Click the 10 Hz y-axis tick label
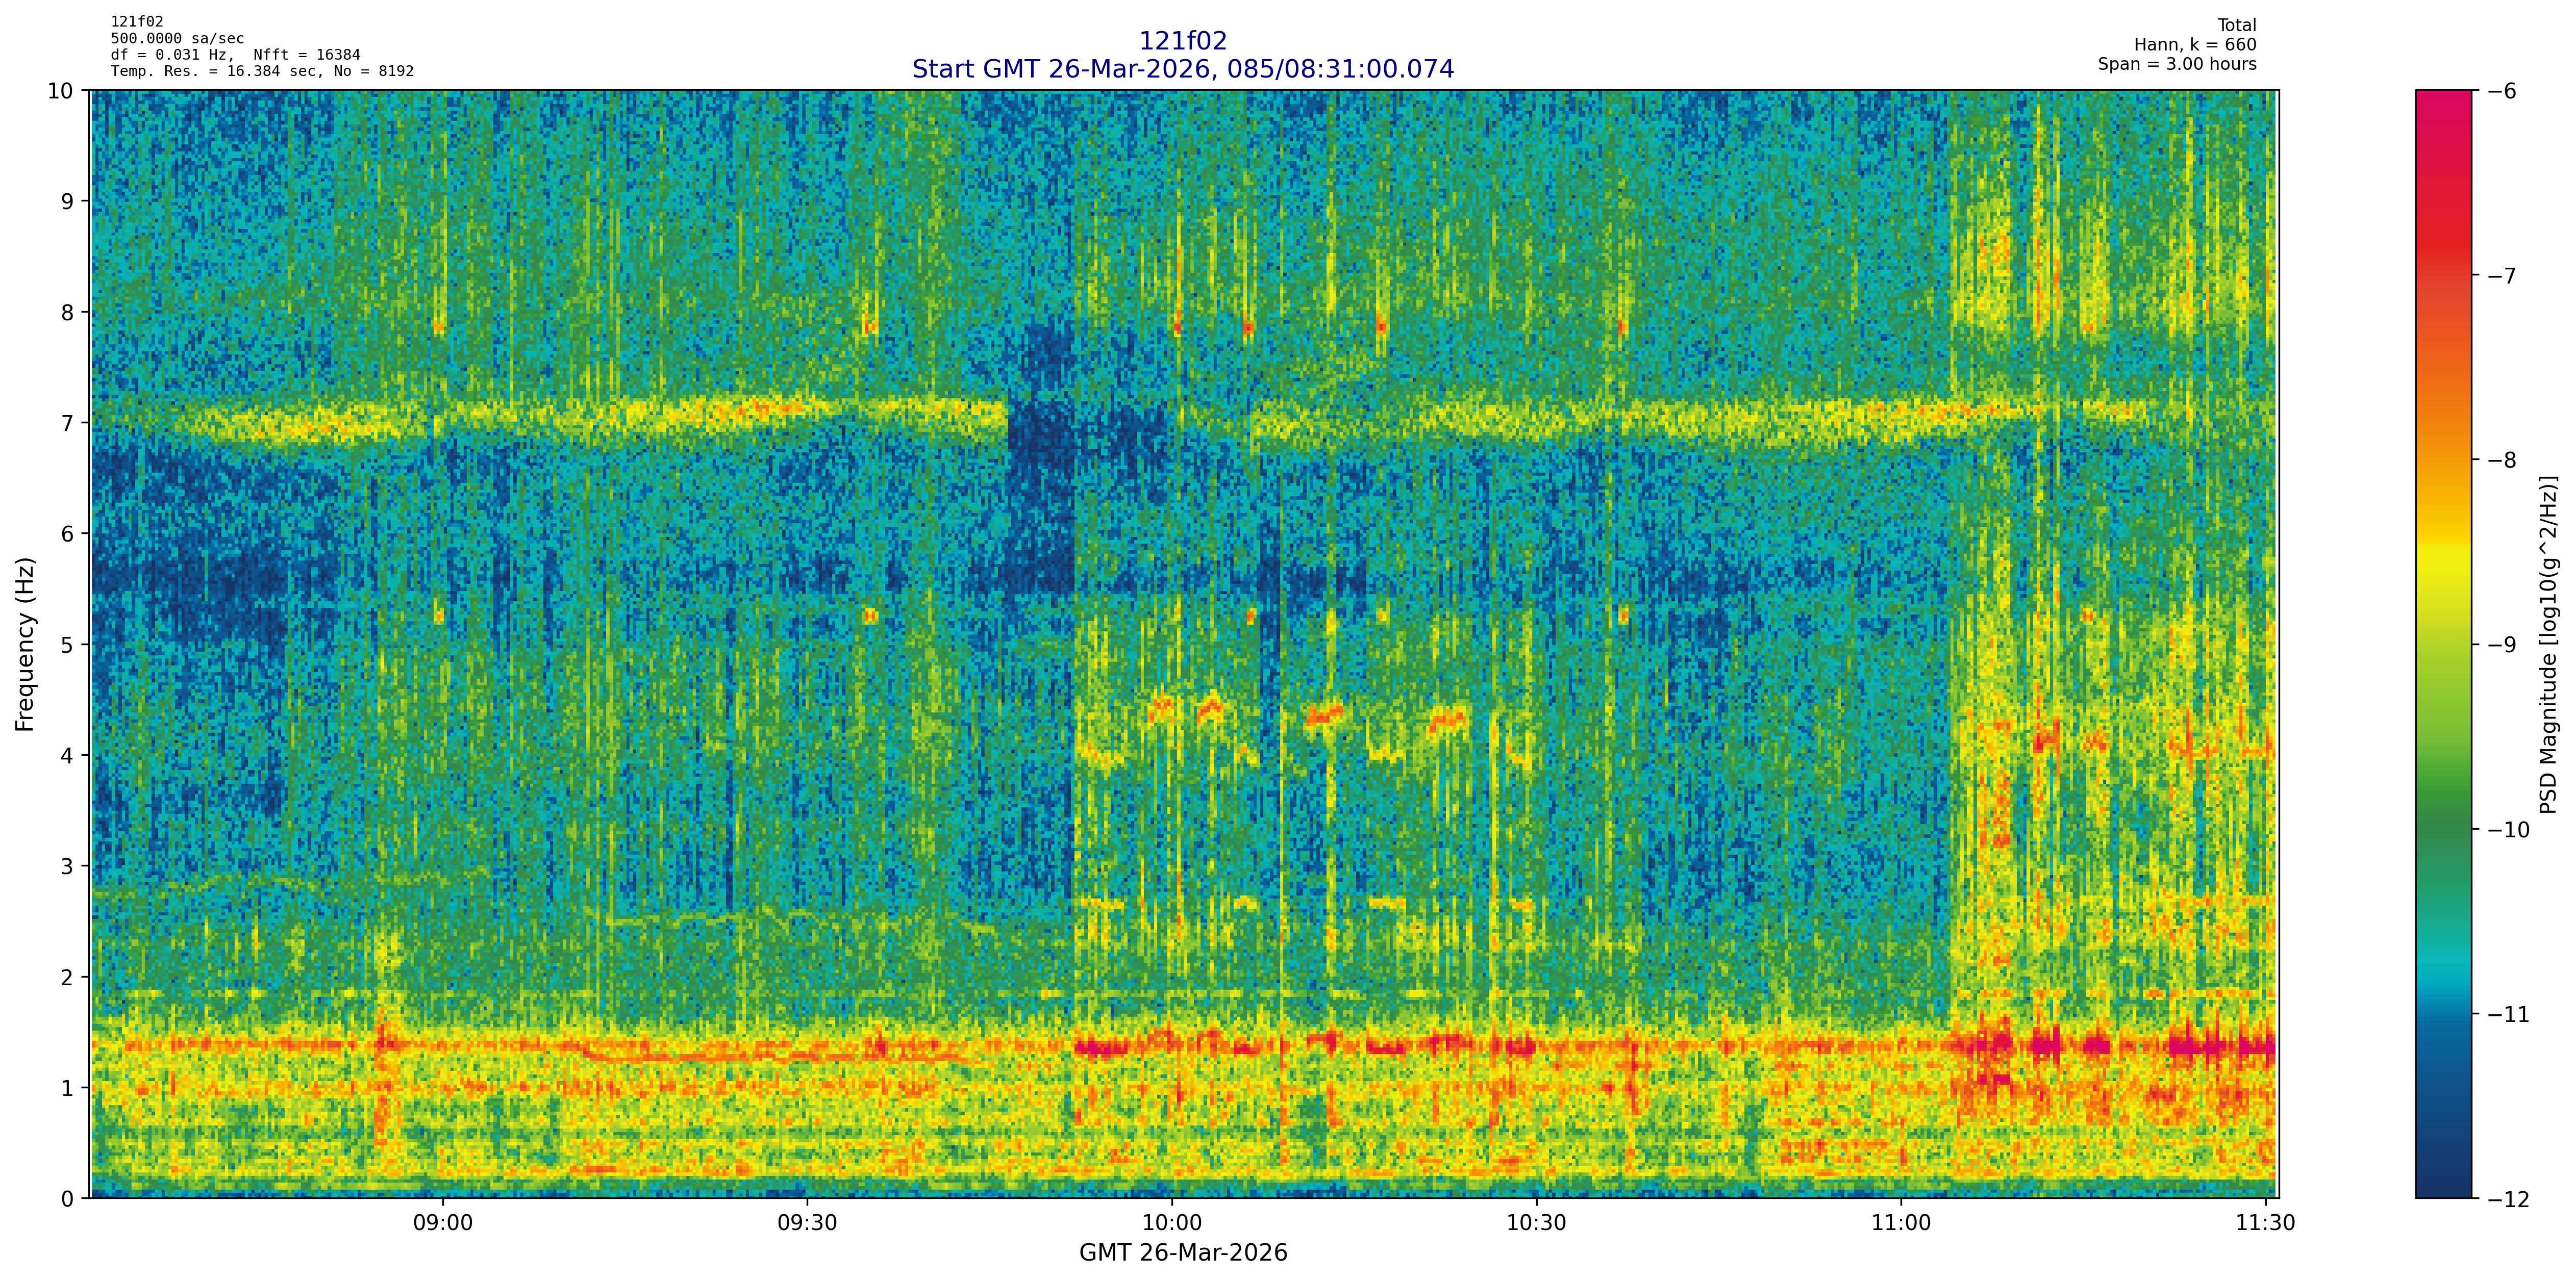 [x=60, y=91]
